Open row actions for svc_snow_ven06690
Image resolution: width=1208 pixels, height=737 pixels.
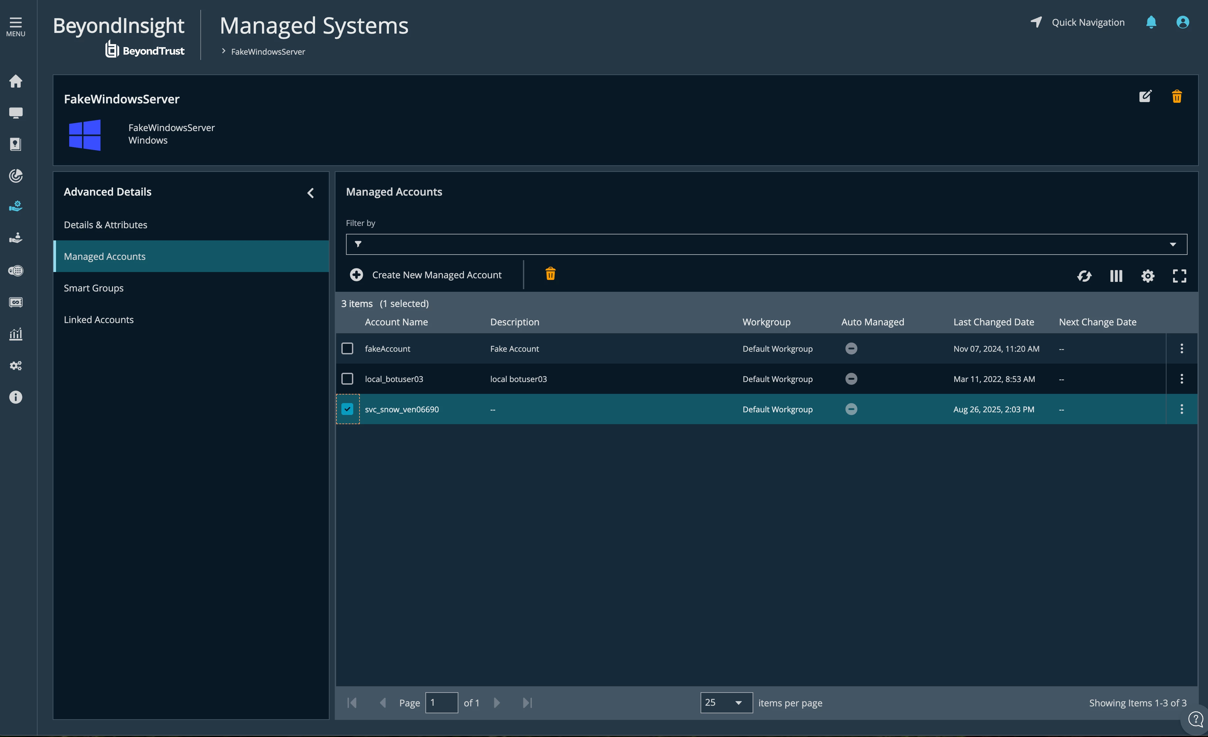[x=1182, y=409]
